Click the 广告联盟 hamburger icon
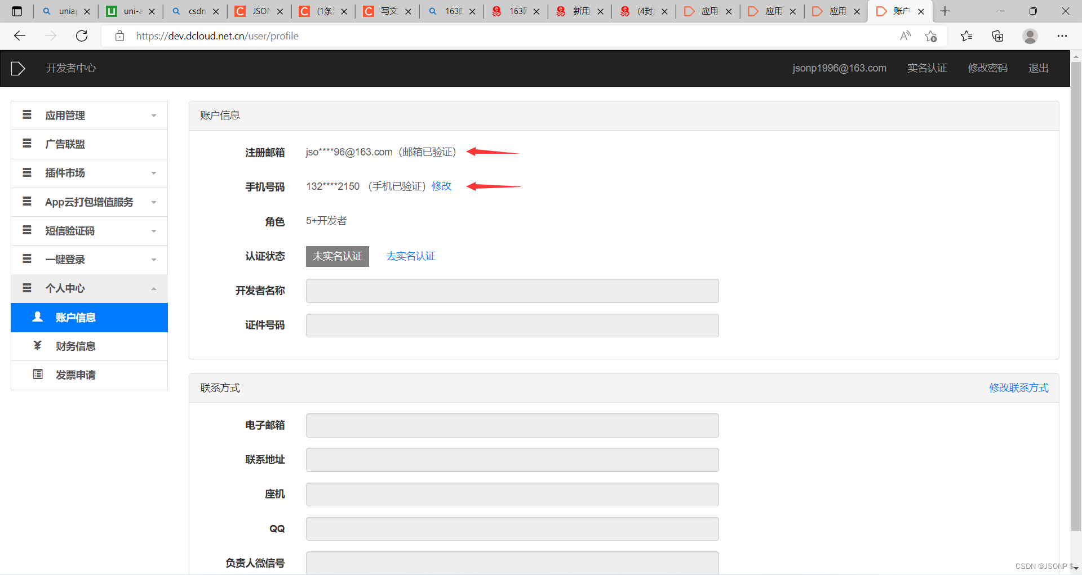The width and height of the screenshot is (1082, 575). click(x=26, y=144)
